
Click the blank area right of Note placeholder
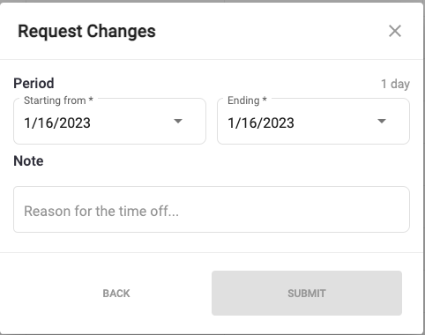coord(293,211)
